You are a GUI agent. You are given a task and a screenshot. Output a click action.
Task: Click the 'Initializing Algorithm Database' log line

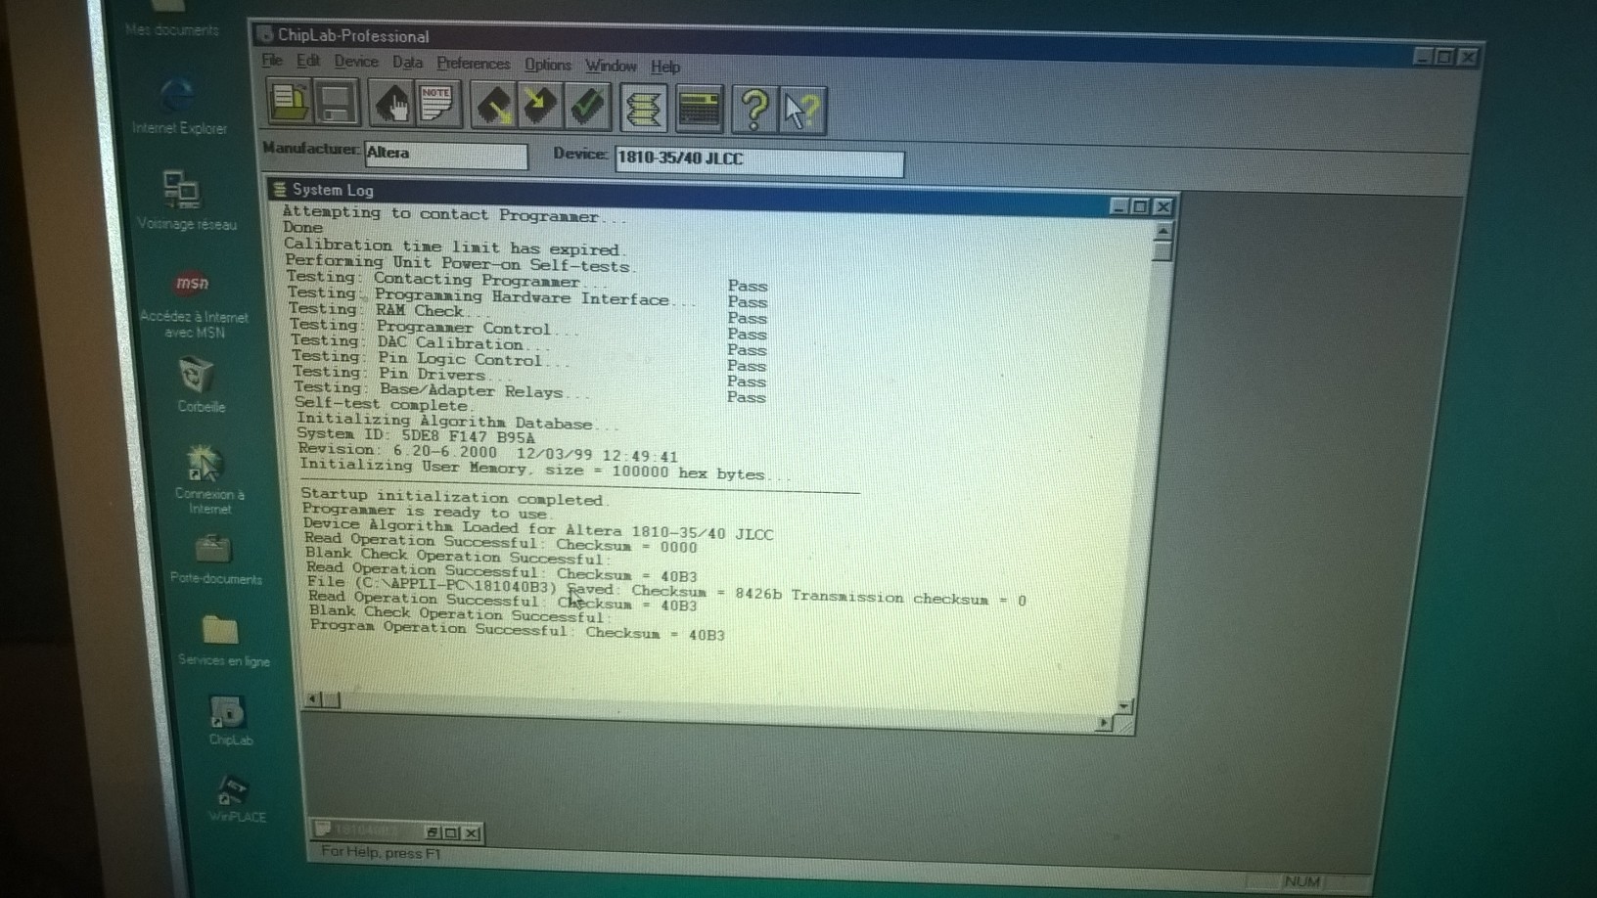[x=459, y=421]
